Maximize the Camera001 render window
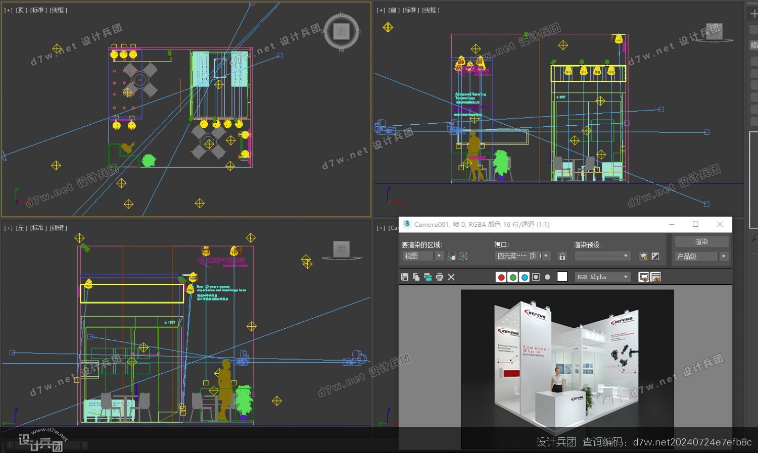The height and width of the screenshot is (453, 758). tap(695, 224)
